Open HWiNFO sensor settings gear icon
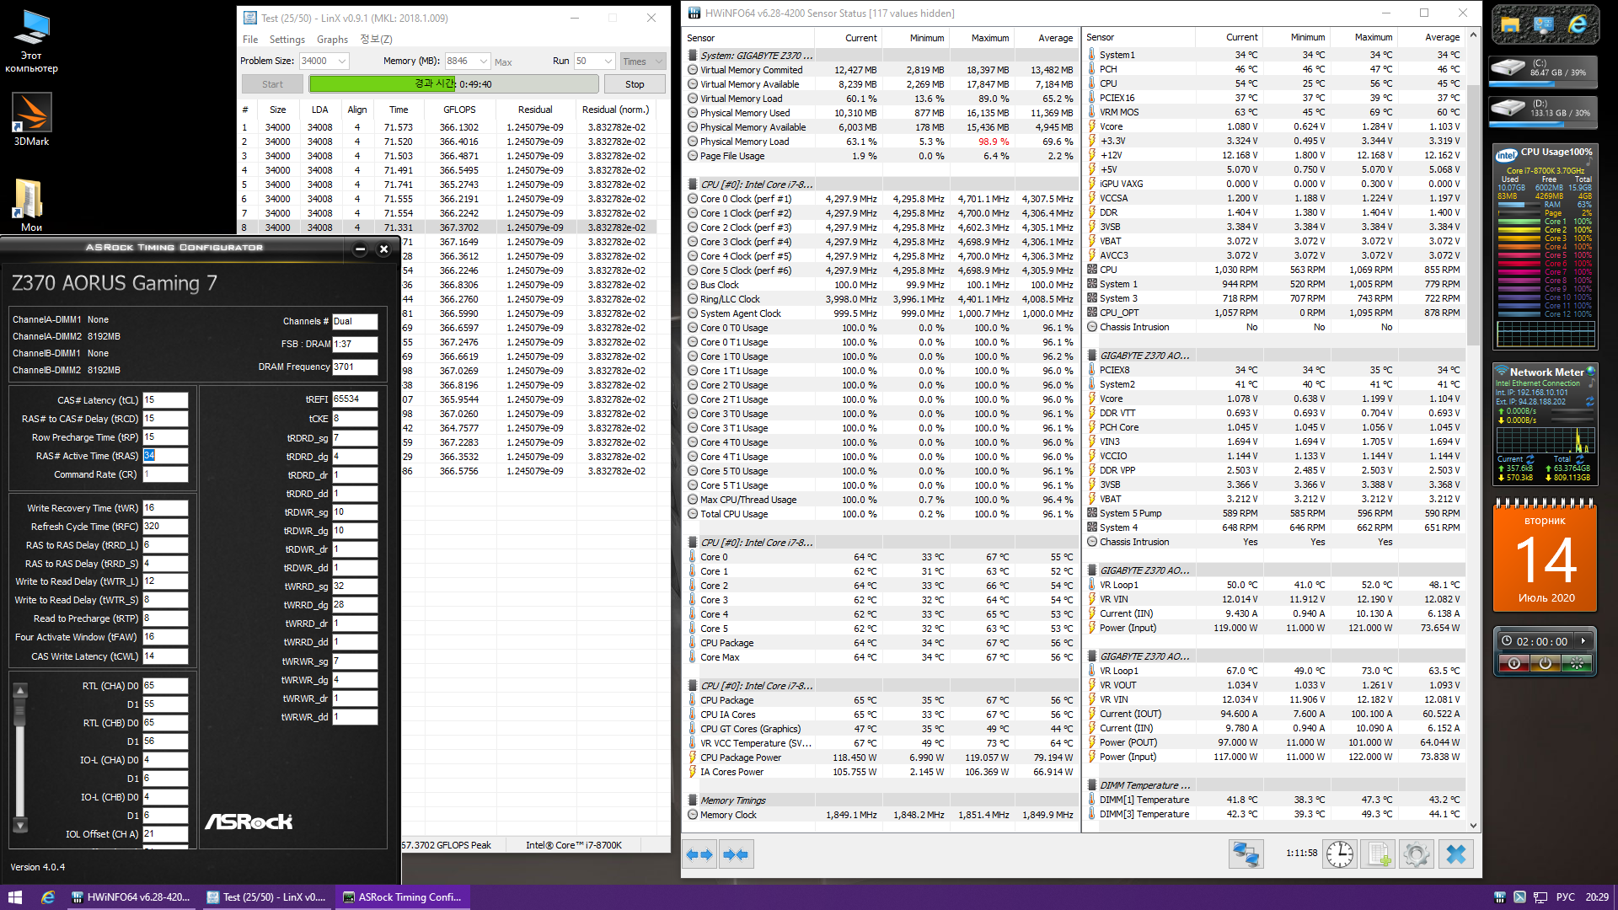This screenshot has height=910, width=1618. tap(1417, 854)
